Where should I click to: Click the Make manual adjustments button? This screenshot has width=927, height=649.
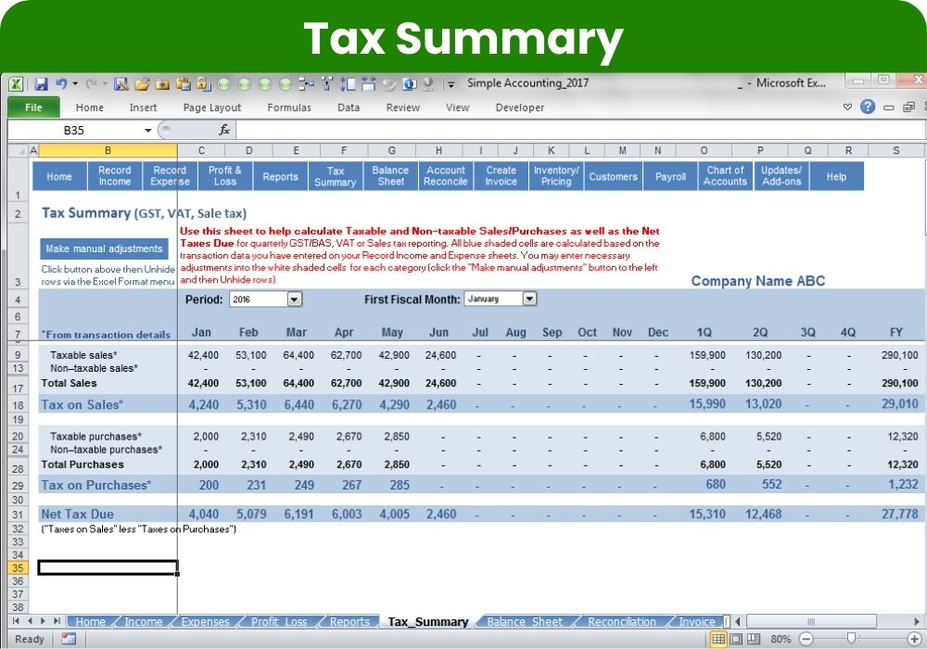pyautogui.click(x=105, y=248)
